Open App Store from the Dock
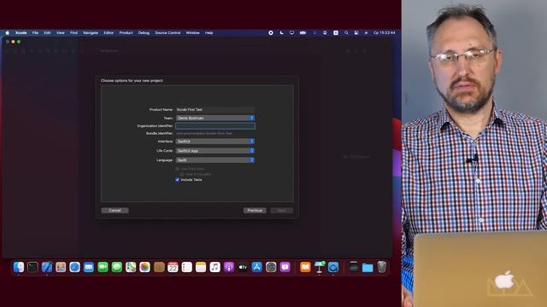 tap(256, 267)
